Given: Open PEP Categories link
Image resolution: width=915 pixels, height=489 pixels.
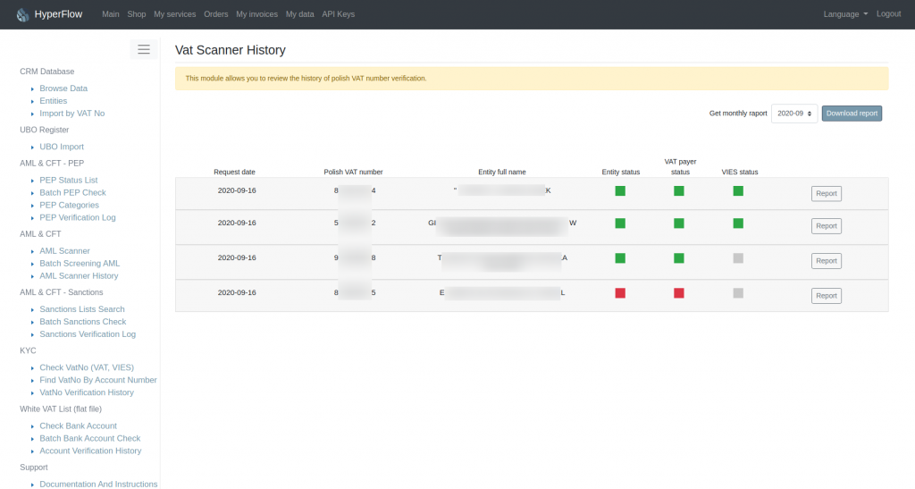Looking at the screenshot, I should [70, 205].
